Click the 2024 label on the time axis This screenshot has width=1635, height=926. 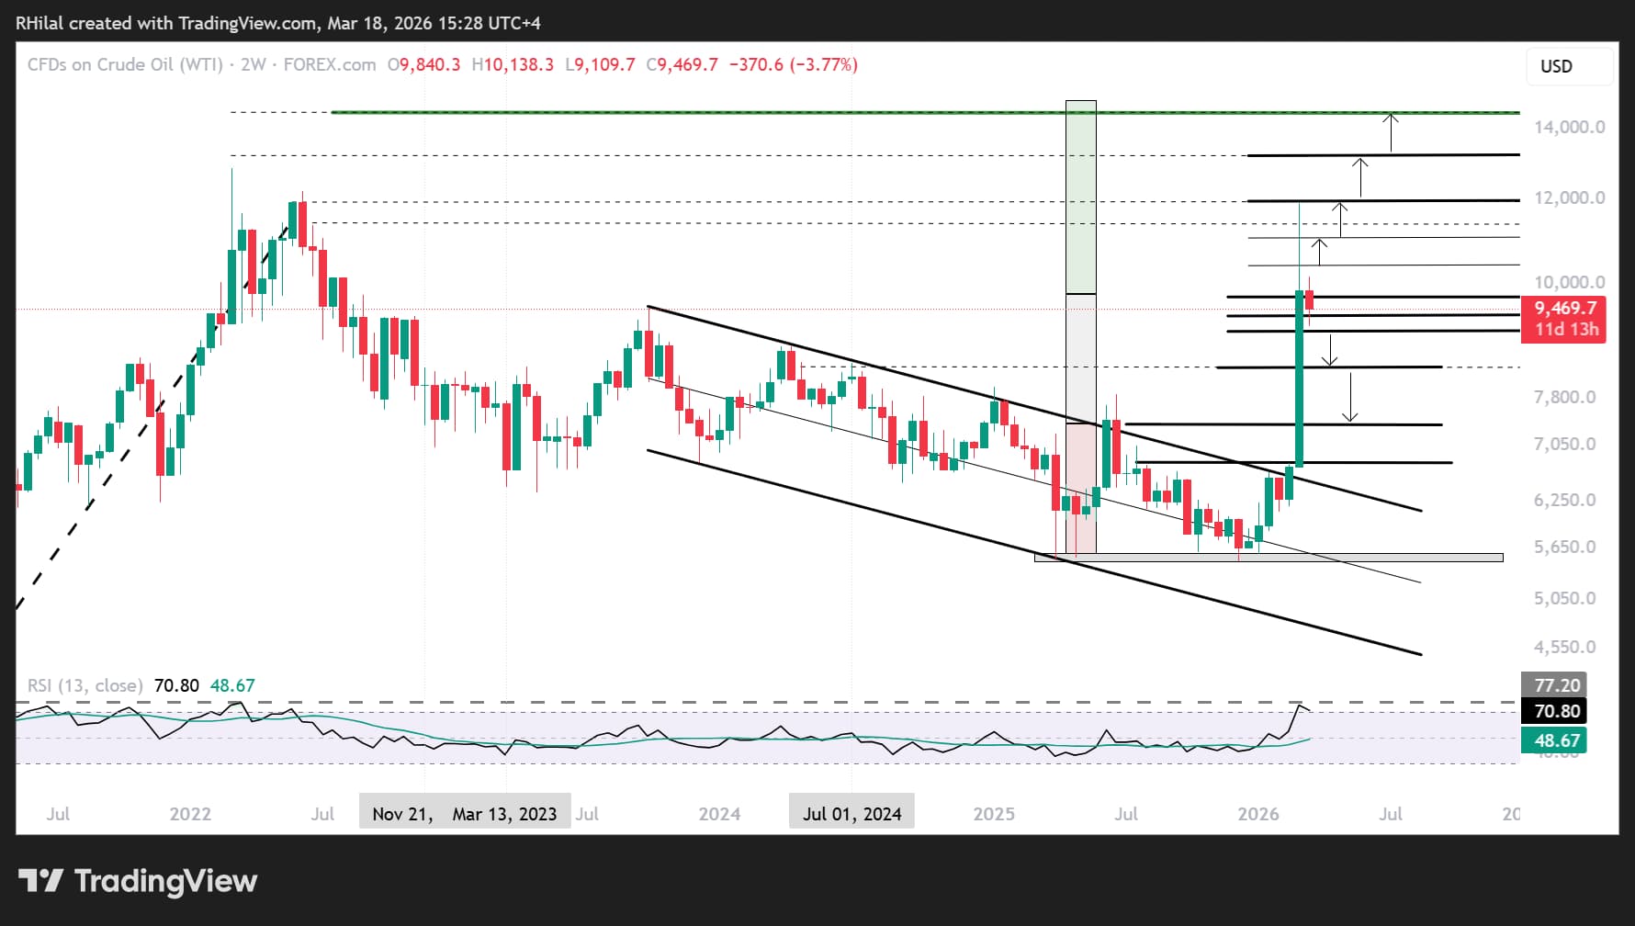719,814
